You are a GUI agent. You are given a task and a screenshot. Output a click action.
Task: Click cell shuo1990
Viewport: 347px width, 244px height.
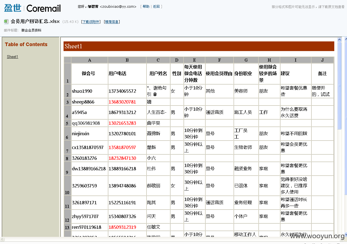point(90,91)
